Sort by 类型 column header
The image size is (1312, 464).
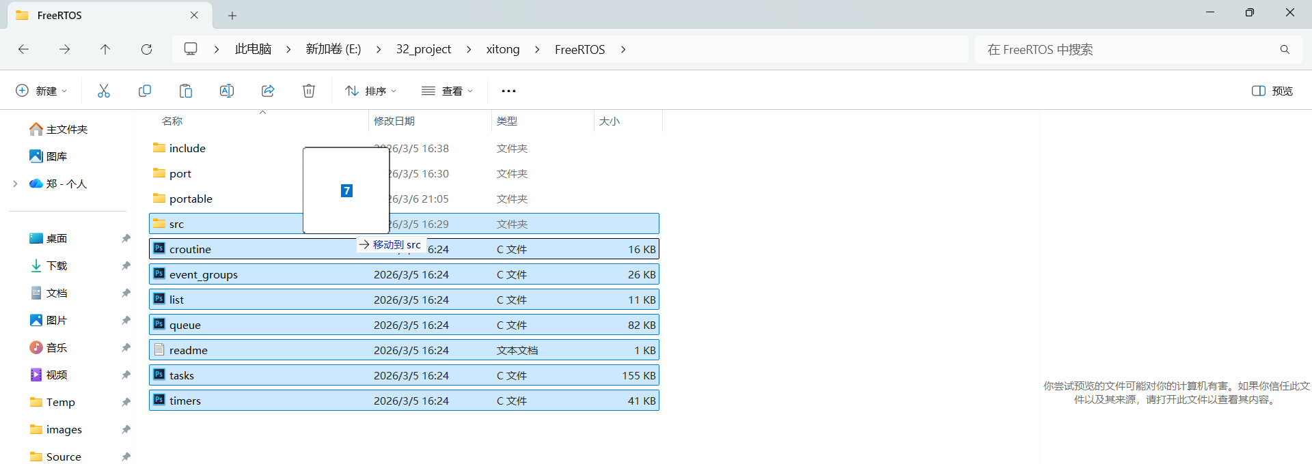(507, 121)
